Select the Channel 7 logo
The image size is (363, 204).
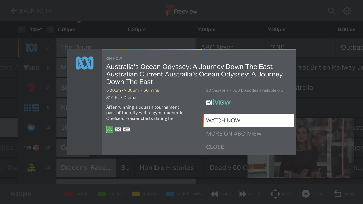coord(31,88)
